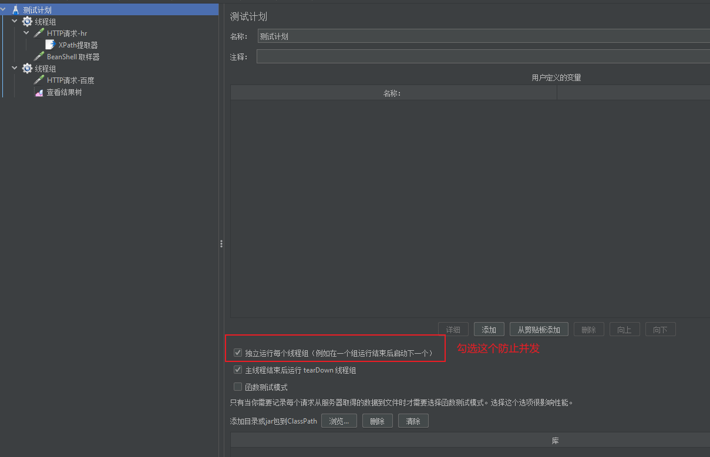Click the splitter handle between tree and panel
Image resolution: width=710 pixels, height=457 pixels.
221,243
